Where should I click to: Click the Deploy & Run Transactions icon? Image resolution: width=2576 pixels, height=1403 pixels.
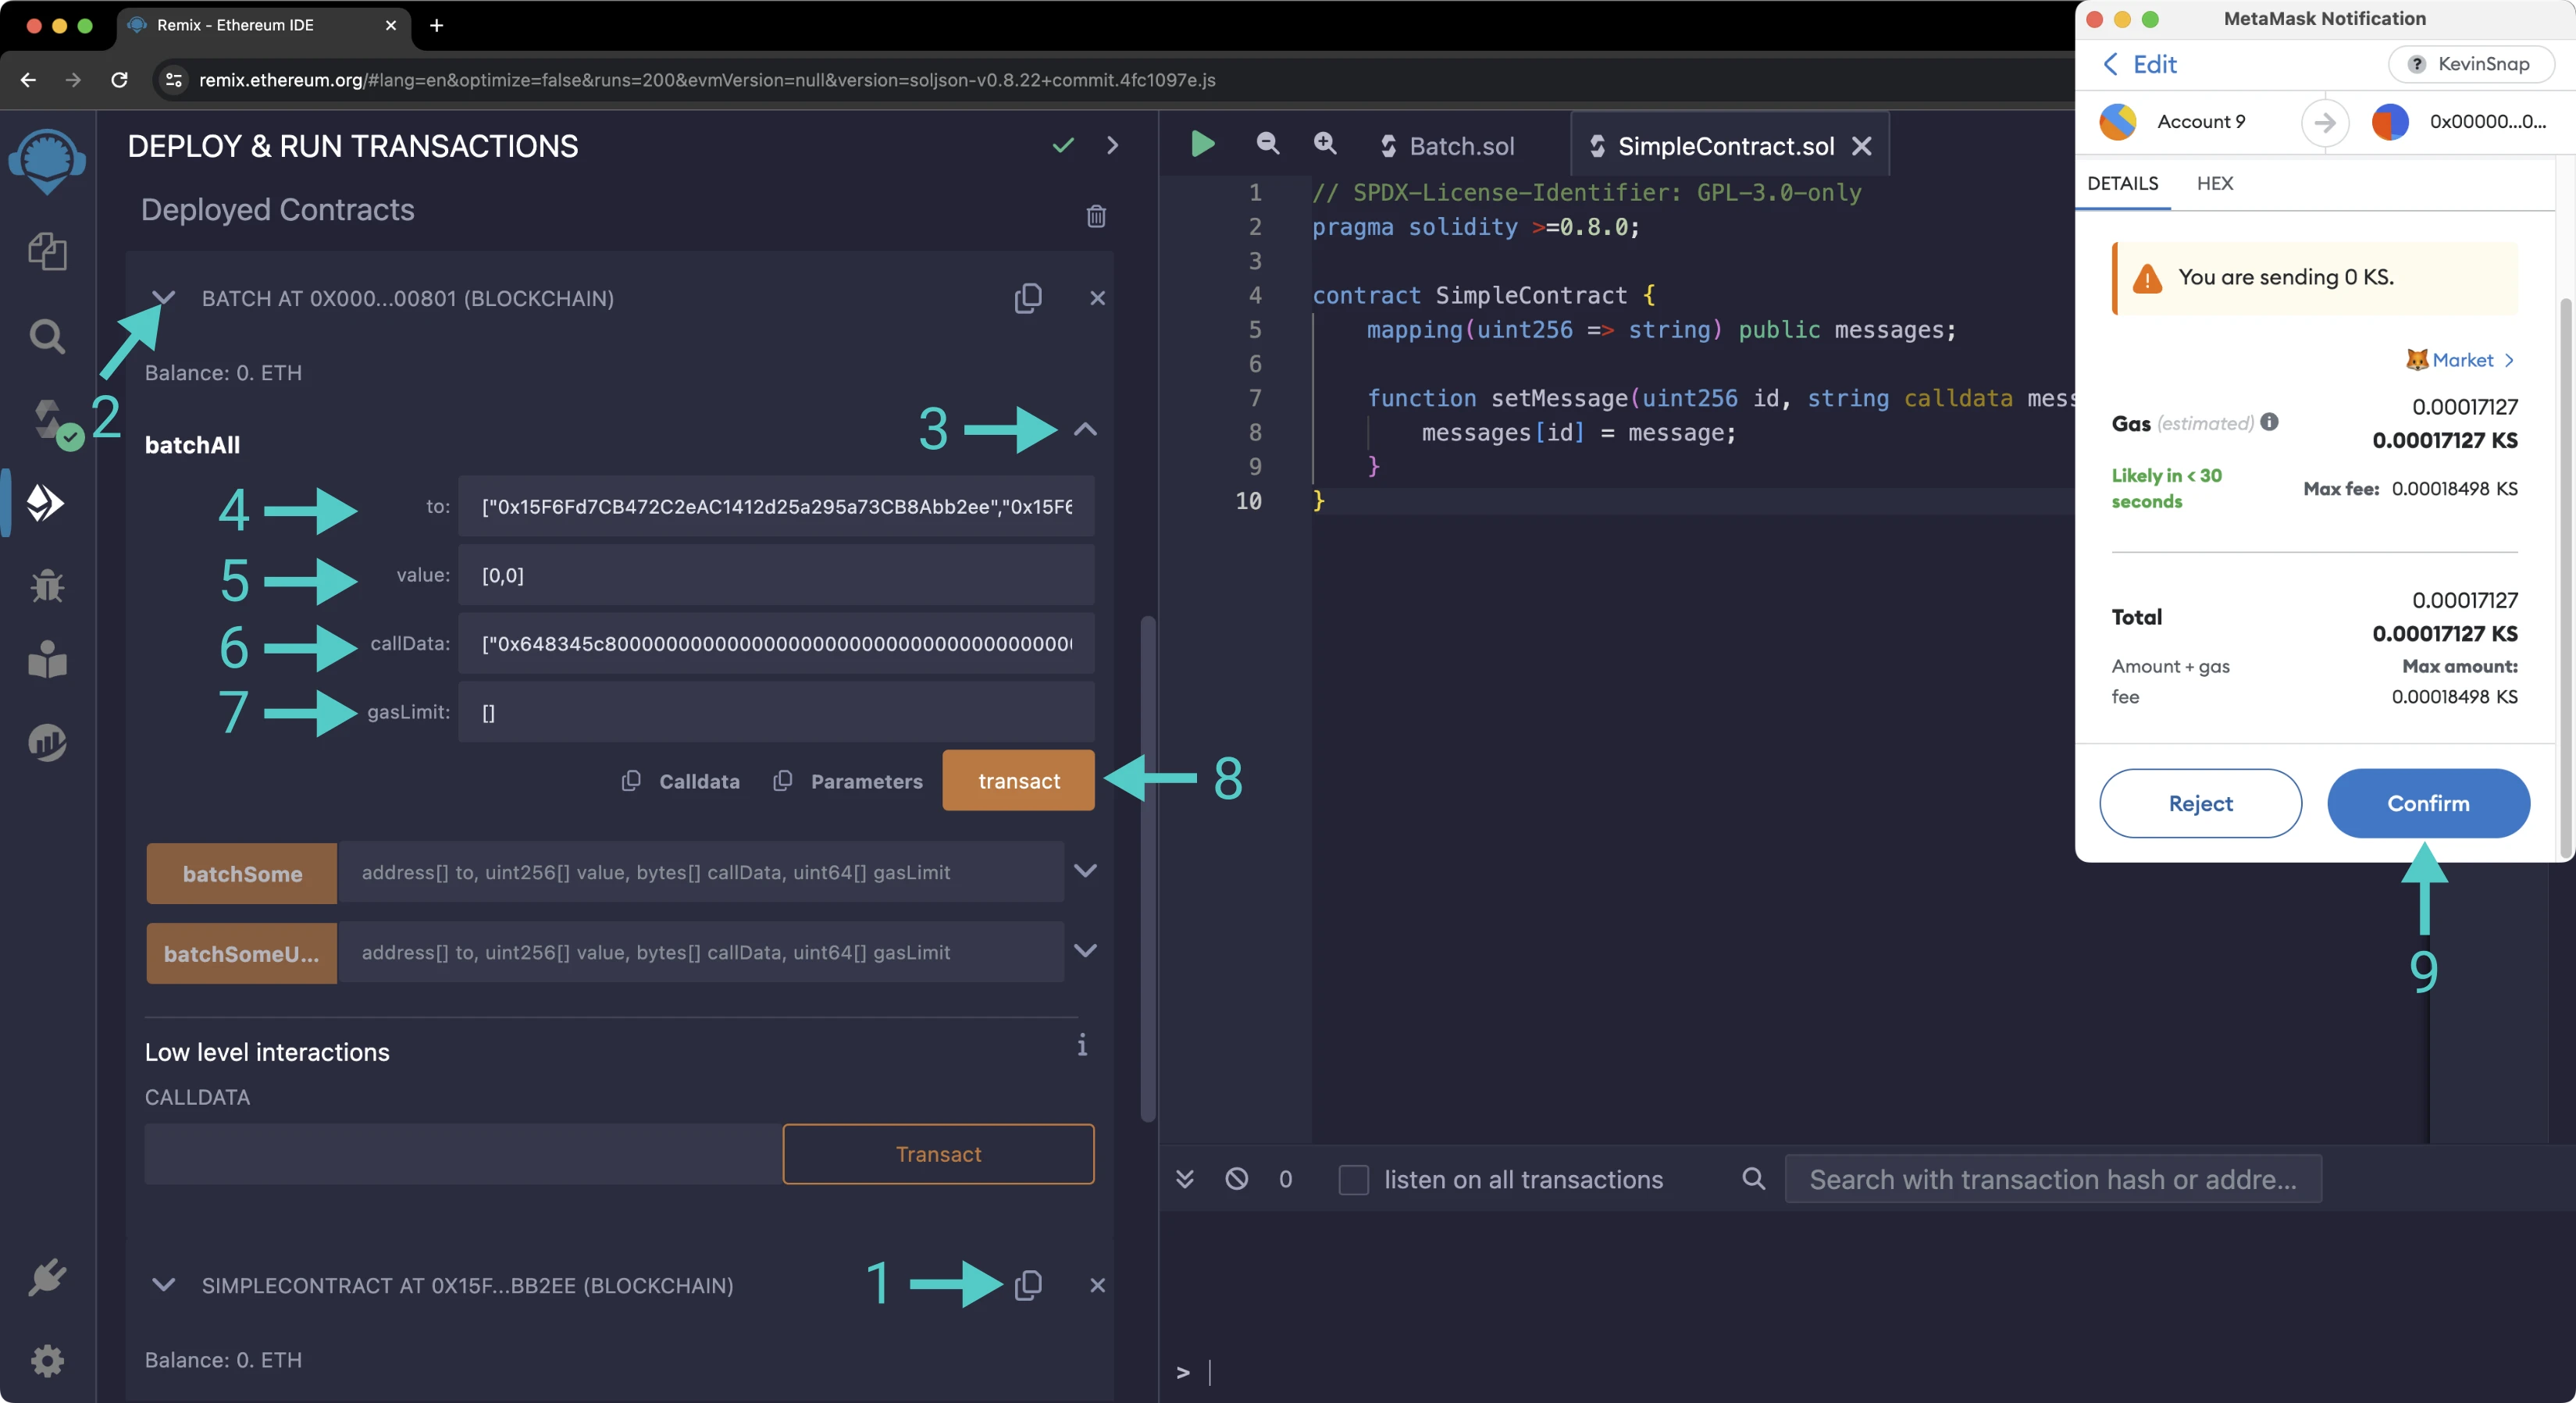(x=45, y=501)
